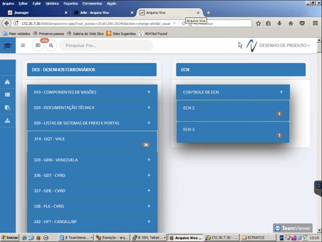
Task: Focus the Pesquisar Por search field
Action: coord(106,46)
